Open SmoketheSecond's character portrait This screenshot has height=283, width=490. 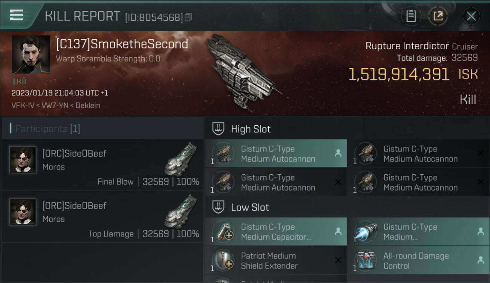31,54
